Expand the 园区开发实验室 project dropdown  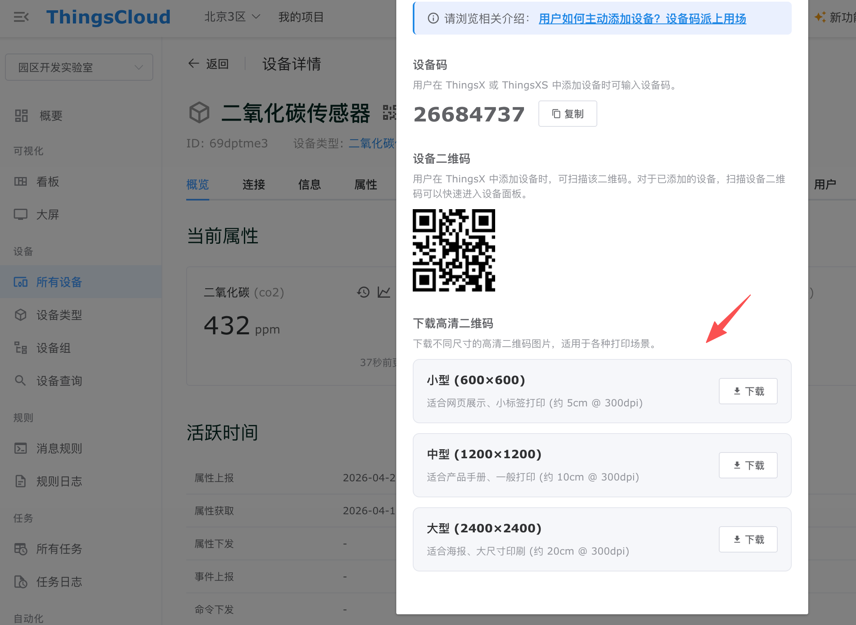79,67
